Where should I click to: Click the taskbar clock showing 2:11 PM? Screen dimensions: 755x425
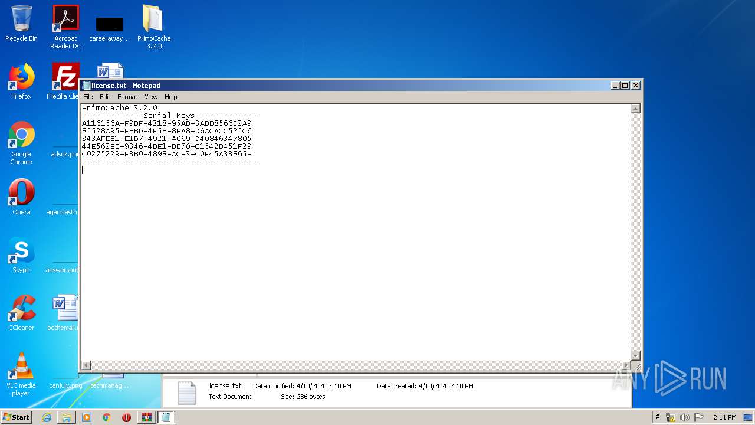click(x=725, y=417)
